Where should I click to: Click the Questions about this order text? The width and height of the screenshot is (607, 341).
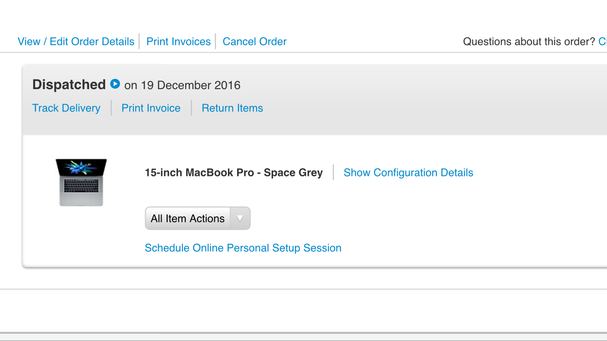529,41
